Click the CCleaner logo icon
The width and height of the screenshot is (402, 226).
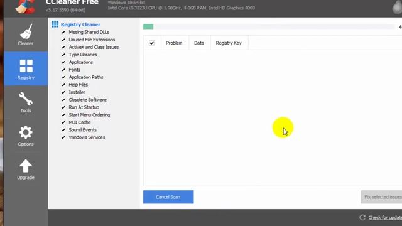click(25, 7)
